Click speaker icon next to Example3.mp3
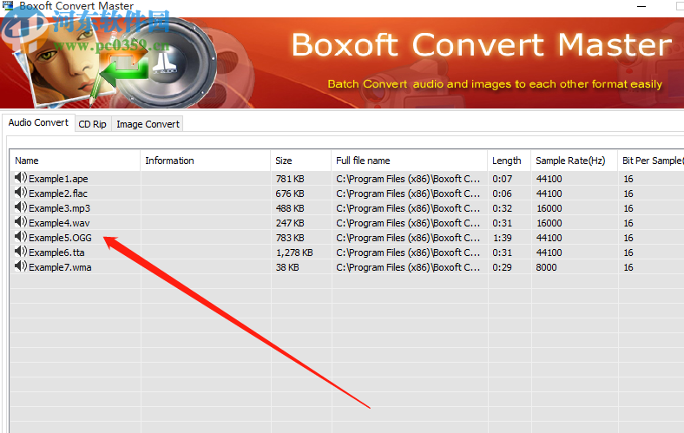 pyautogui.click(x=21, y=207)
